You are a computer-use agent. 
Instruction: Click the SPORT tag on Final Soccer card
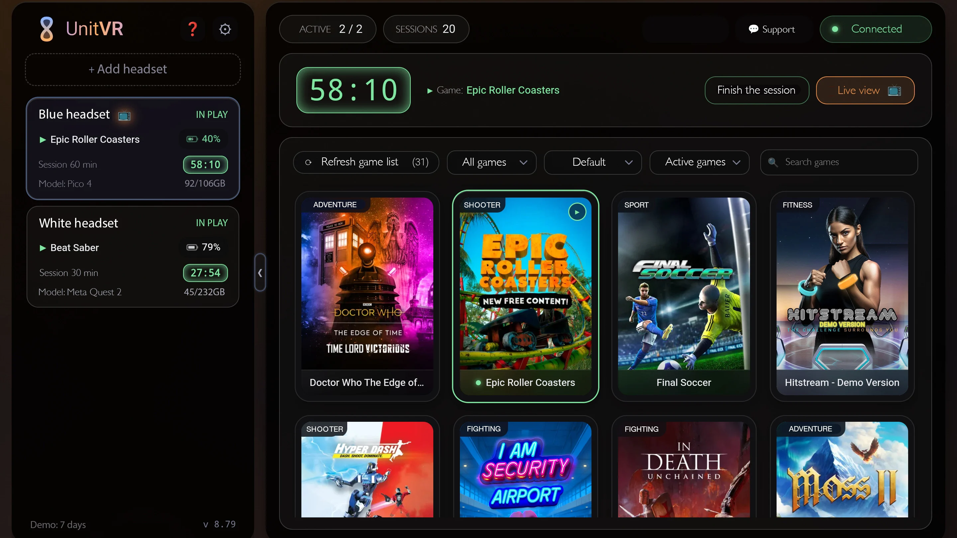636,205
